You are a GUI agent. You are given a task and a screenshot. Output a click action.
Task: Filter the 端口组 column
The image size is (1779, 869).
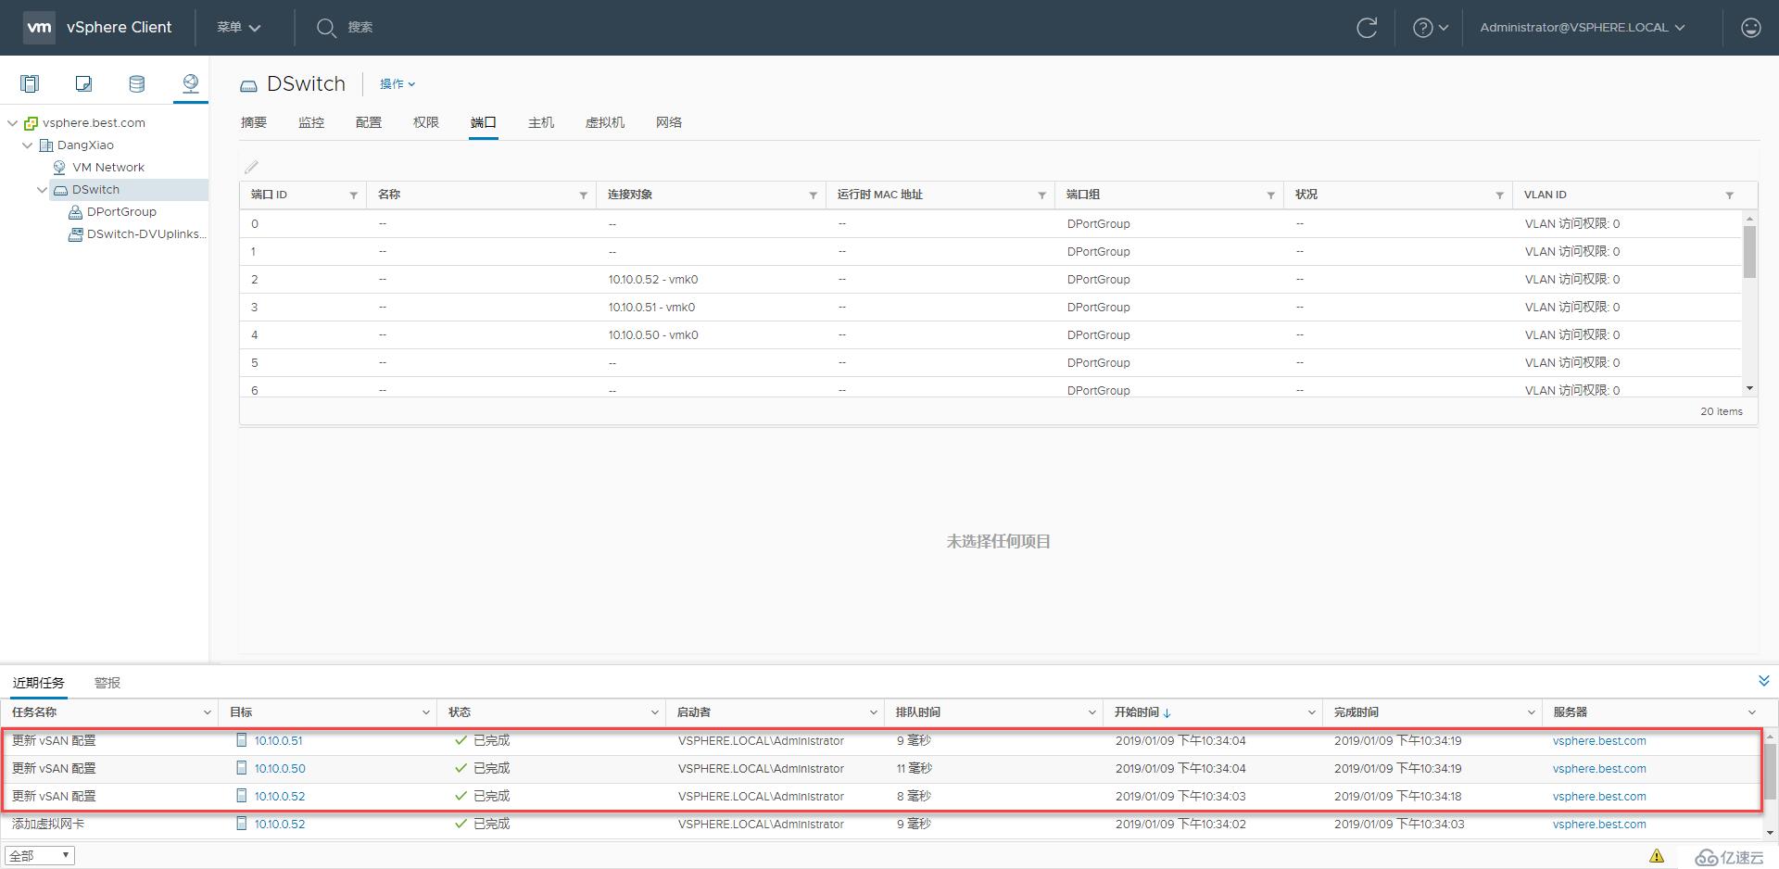1270,195
